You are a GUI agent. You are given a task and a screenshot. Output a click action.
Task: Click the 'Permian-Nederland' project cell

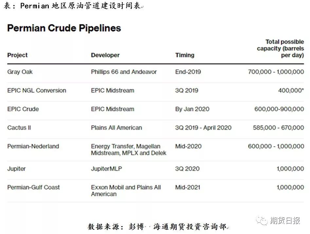(33, 146)
